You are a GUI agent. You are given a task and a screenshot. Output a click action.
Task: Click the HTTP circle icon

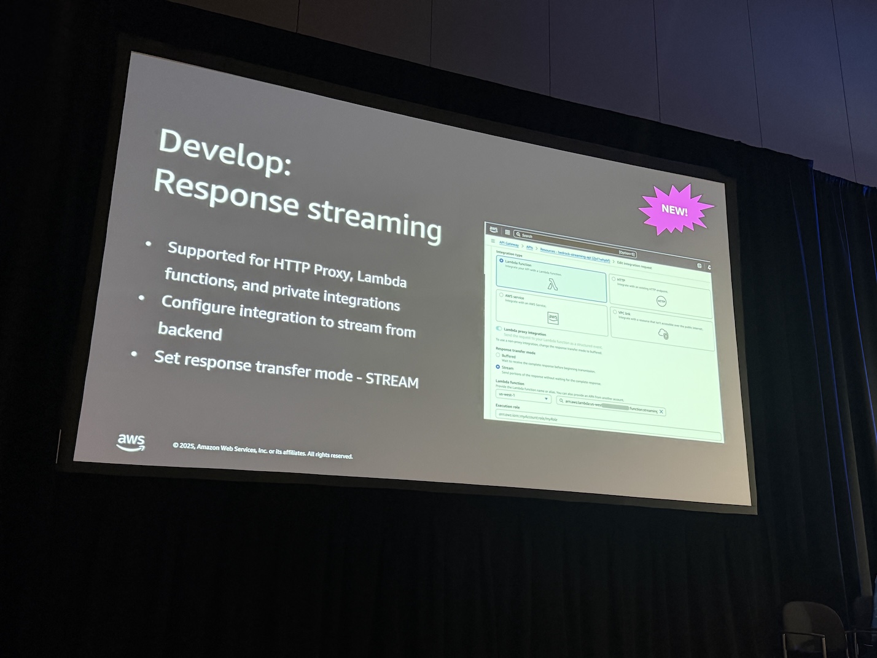661,301
